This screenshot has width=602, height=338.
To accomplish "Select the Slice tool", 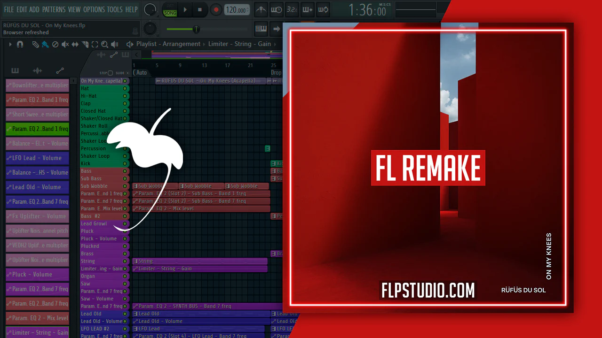I will pos(85,44).
